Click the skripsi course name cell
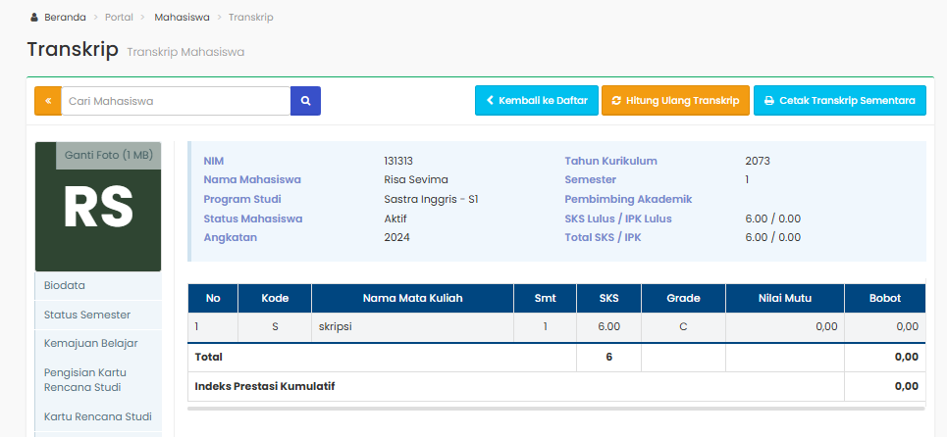The width and height of the screenshot is (947, 437). [x=412, y=327]
